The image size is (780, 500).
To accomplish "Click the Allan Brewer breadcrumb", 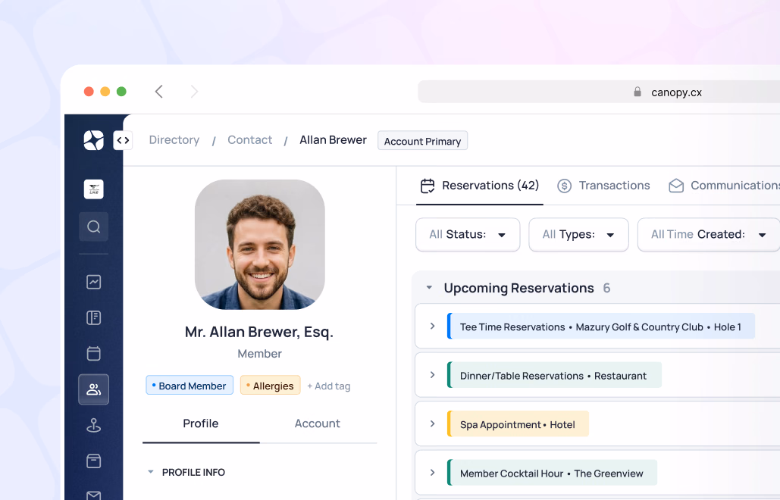I will [x=333, y=140].
